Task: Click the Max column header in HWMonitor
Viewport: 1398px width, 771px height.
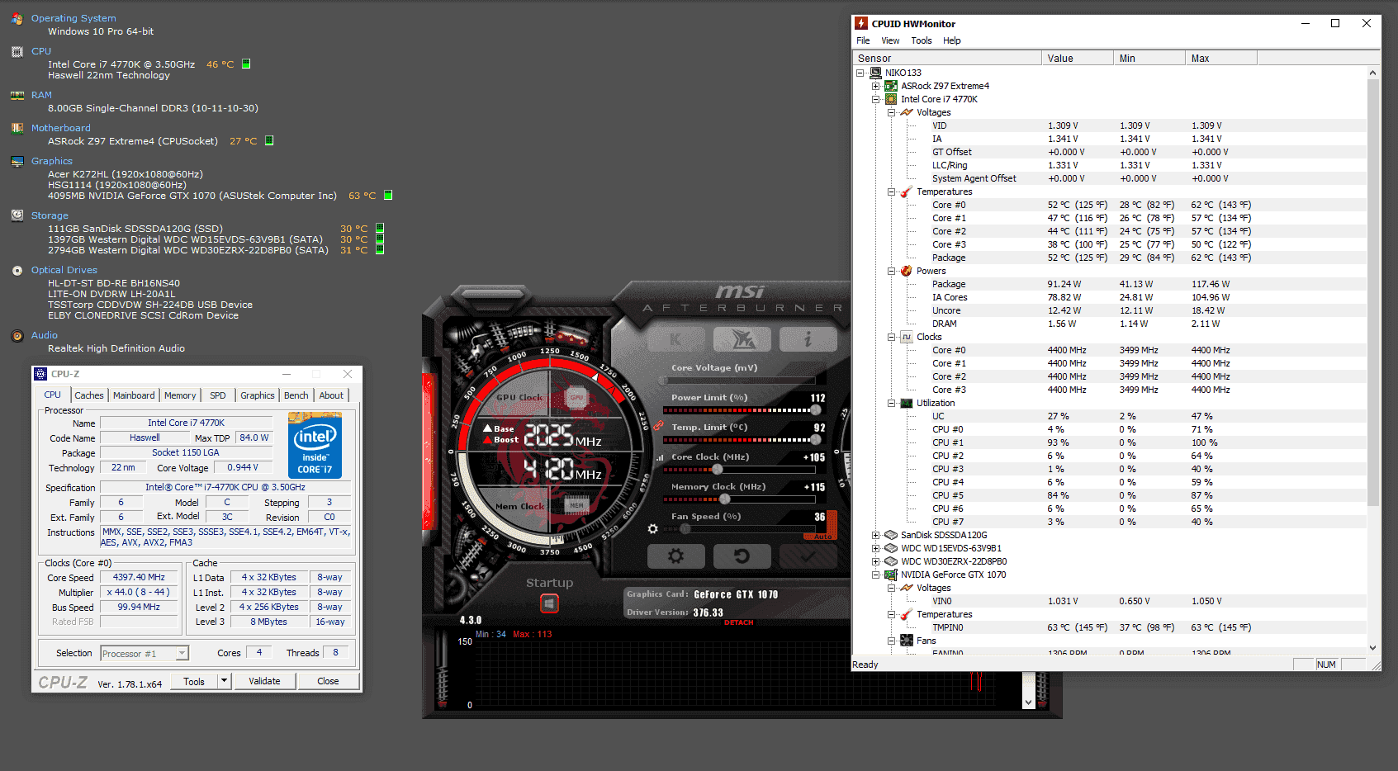Action: point(1220,58)
